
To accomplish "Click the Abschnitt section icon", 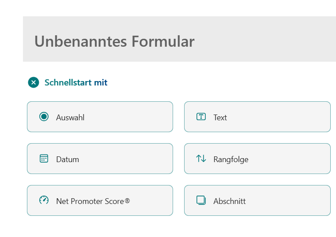I will (201, 200).
